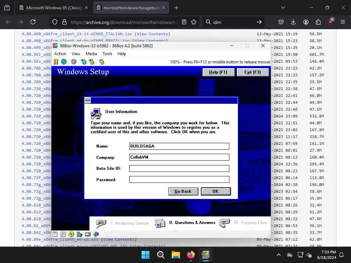The image size is (351, 263).
Task: Save page to Pocket
Action: [281, 22]
